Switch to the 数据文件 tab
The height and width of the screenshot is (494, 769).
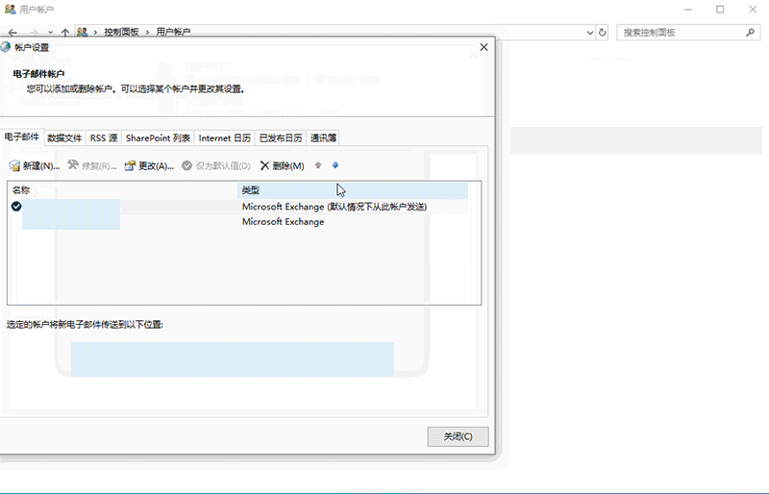coord(65,138)
